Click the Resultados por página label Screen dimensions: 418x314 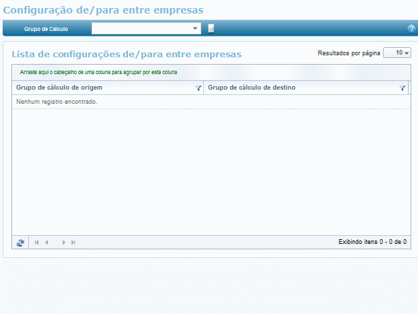point(348,53)
